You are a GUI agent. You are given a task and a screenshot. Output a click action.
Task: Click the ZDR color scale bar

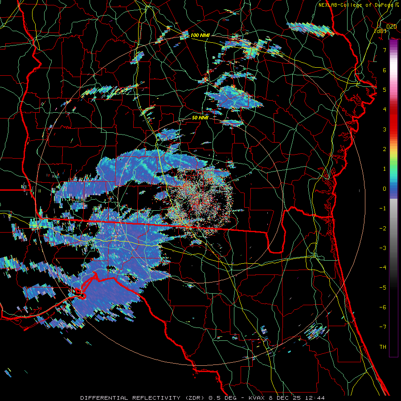pos(393,198)
